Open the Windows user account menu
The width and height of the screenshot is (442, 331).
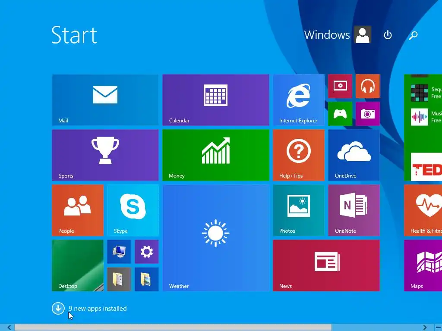point(338,35)
